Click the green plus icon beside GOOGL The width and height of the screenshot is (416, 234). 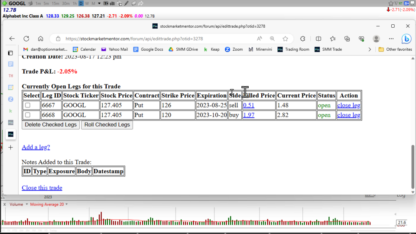(4, 3)
